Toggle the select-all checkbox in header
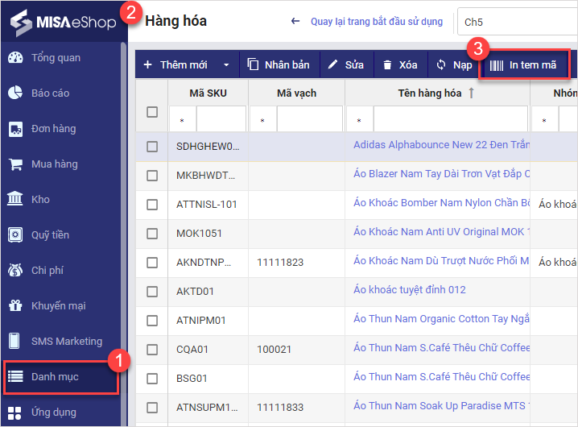Screen dimensions: 578x427 coord(152,112)
